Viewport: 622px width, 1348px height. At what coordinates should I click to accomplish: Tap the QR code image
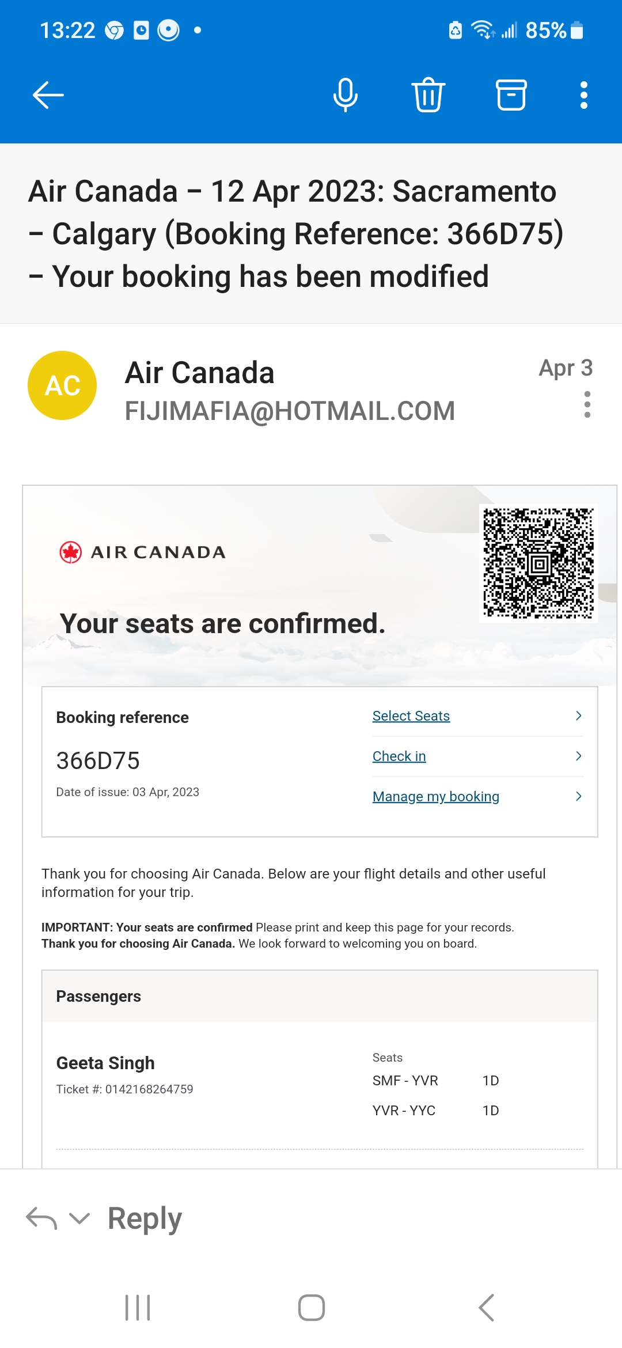click(x=538, y=563)
